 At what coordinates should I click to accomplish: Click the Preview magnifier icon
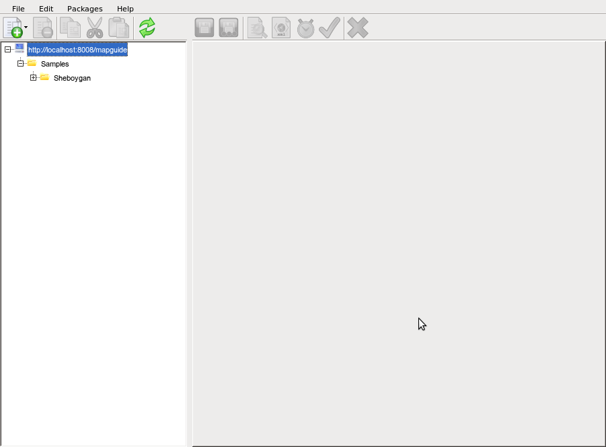[x=257, y=28]
